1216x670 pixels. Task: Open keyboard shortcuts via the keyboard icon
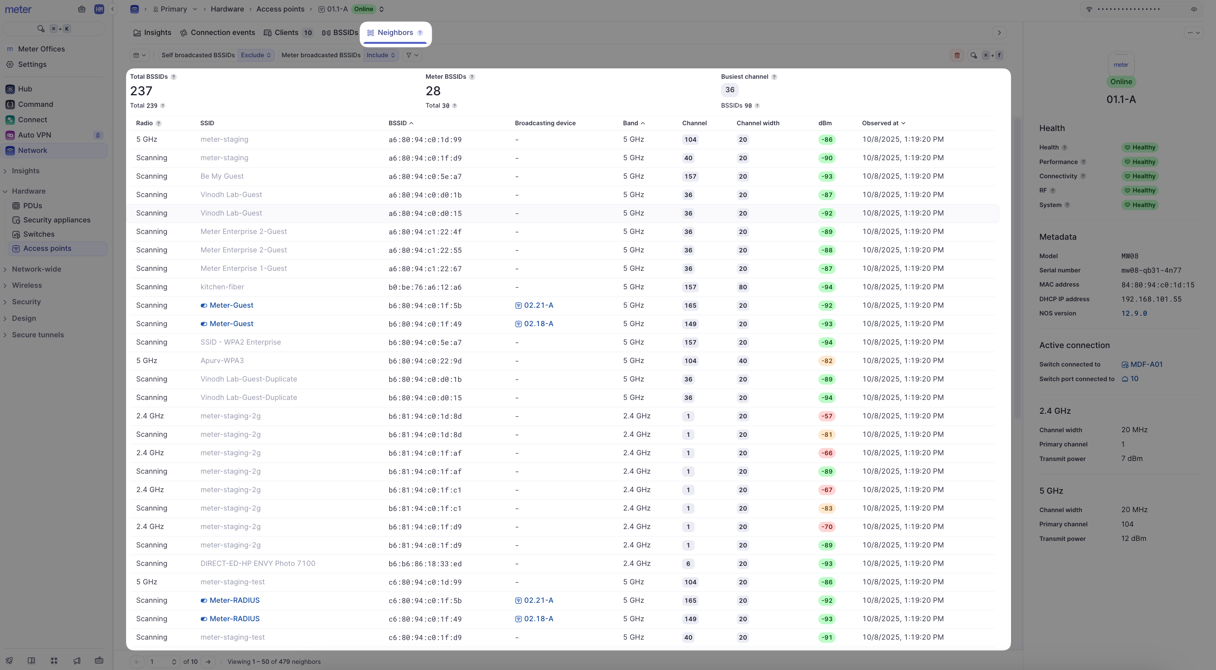click(99, 660)
